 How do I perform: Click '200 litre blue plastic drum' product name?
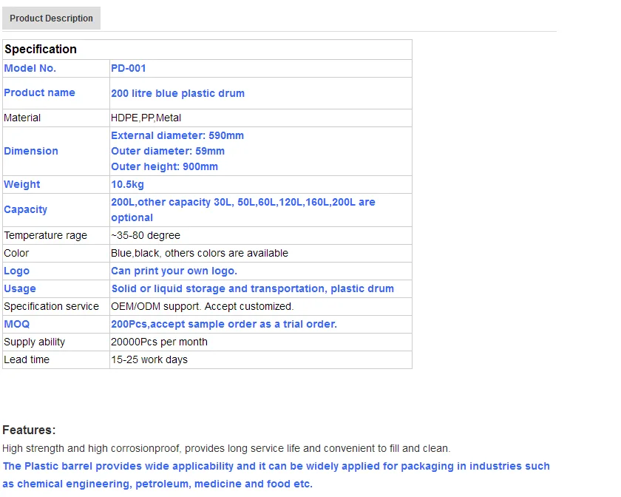click(x=177, y=93)
